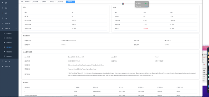209x97 pixels.
Task: Click the gear icon beside 系统管理
Action: coord(3,23)
